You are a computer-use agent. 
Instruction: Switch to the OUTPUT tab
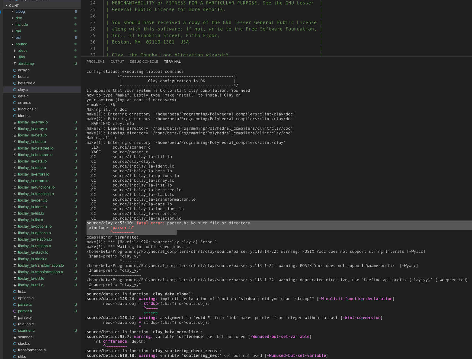pos(117,62)
